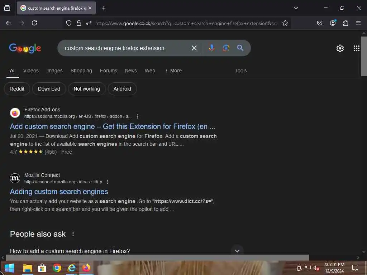Bookmark this page with the star icon
Image resolution: width=367 pixels, height=275 pixels.
tap(285, 23)
